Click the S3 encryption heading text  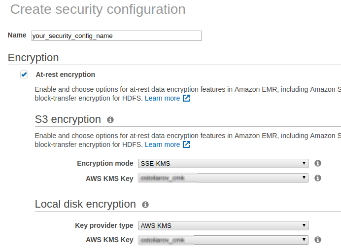68,119
